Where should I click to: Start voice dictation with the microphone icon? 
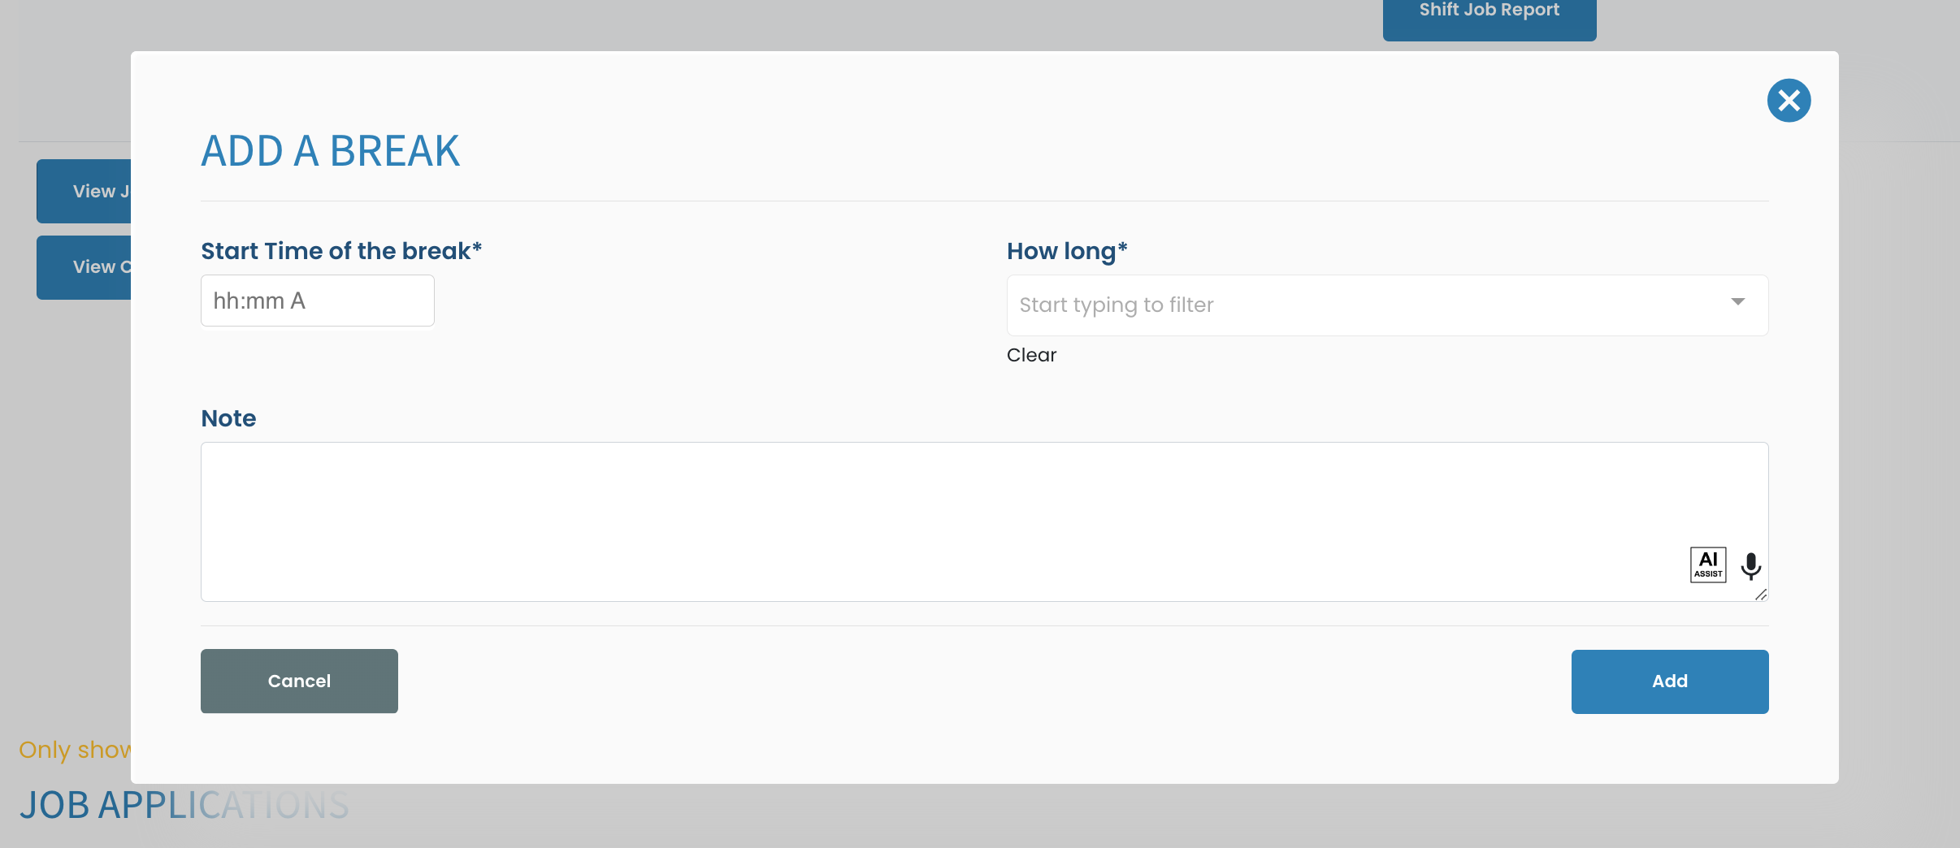1751,566
